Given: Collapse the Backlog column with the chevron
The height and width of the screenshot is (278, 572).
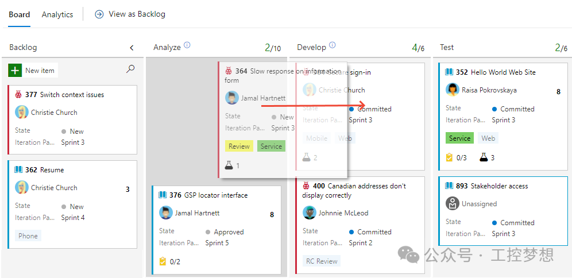Looking at the screenshot, I should coord(132,48).
